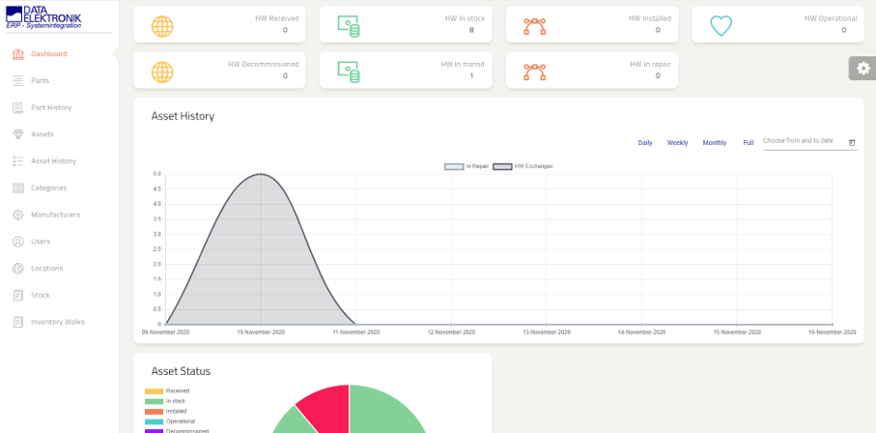Viewport: 876px width, 433px height.
Task: Open the settings gear tab on right edge
Action: [x=863, y=69]
